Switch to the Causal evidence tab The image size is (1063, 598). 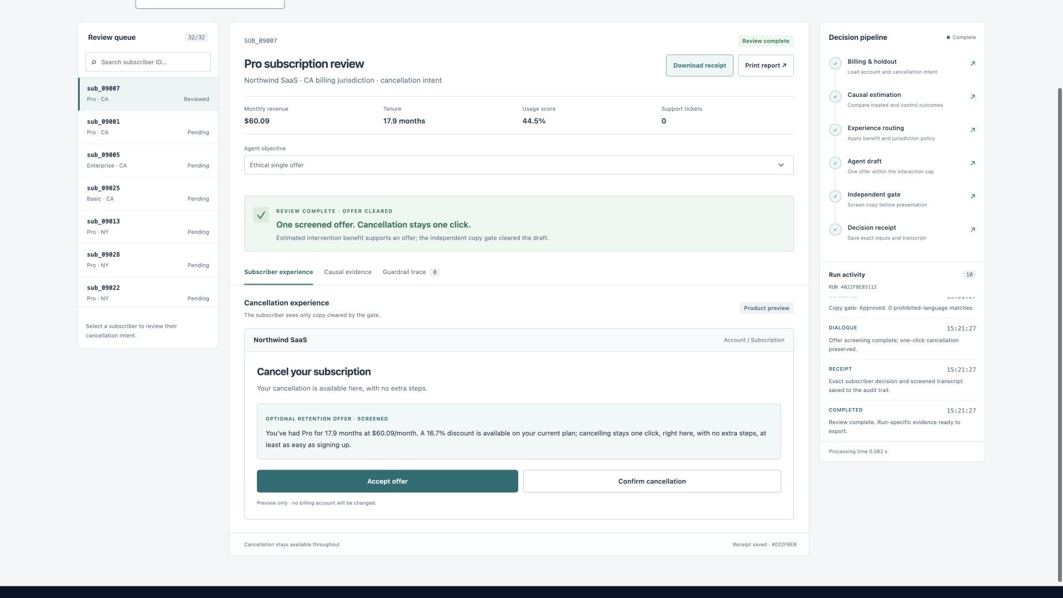pyautogui.click(x=348, y=272)
